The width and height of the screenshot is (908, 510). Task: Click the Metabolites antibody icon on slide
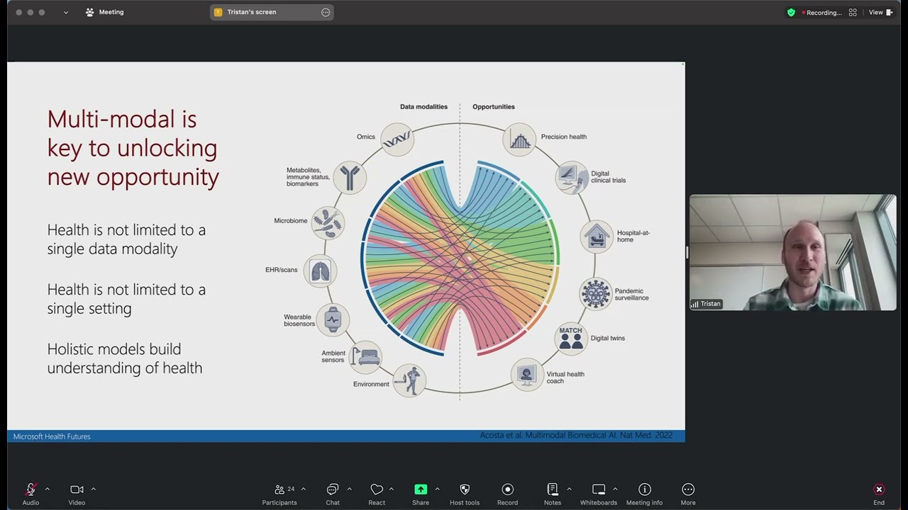(349, 177)
